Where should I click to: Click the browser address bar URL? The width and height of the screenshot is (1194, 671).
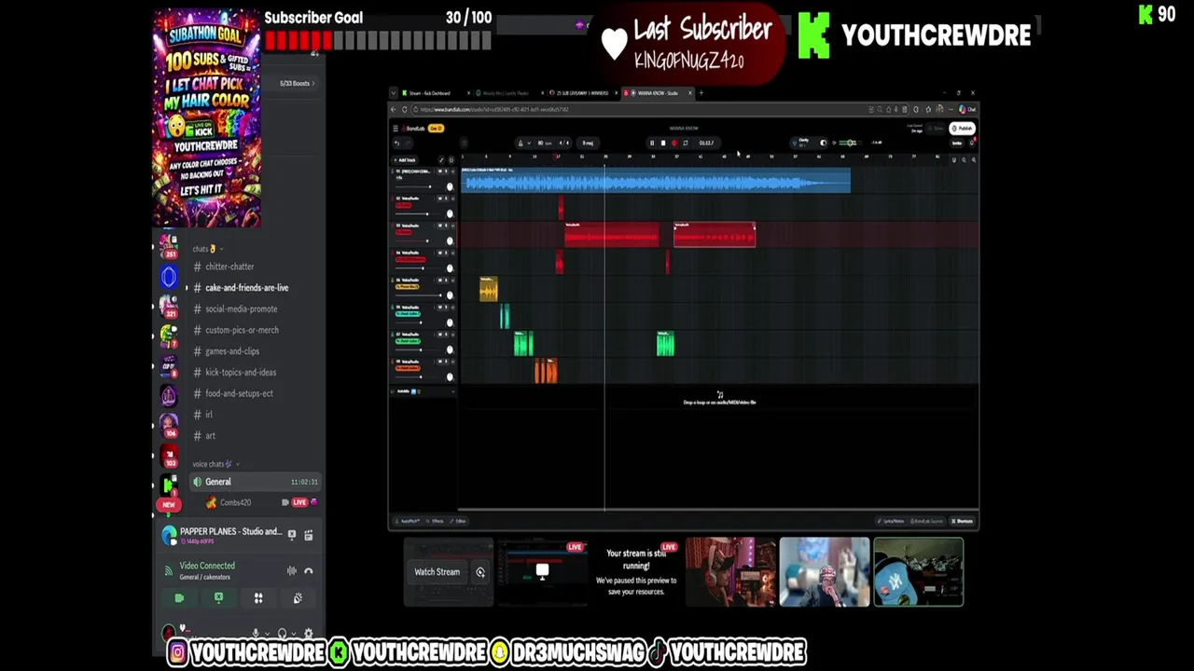(x=494, y=109)
